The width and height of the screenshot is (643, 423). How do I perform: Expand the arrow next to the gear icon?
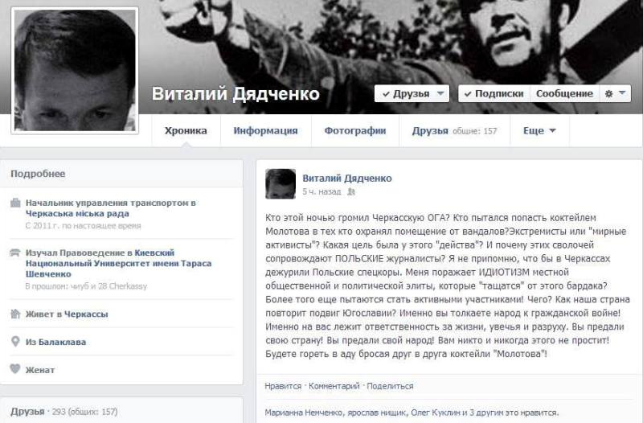tap(622, 93)
